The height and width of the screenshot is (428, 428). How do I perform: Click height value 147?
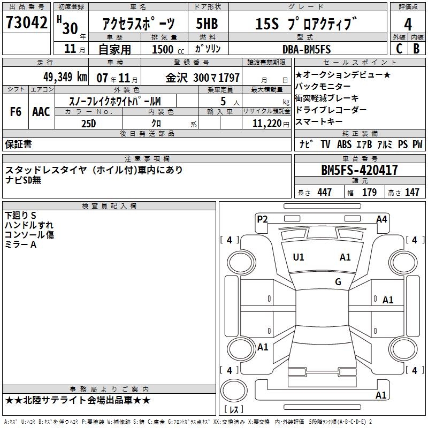click(x=412, y=192)
